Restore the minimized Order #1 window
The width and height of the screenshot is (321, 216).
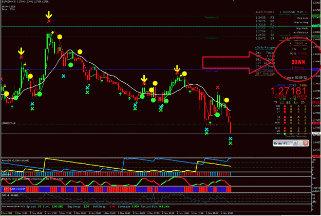295,143
